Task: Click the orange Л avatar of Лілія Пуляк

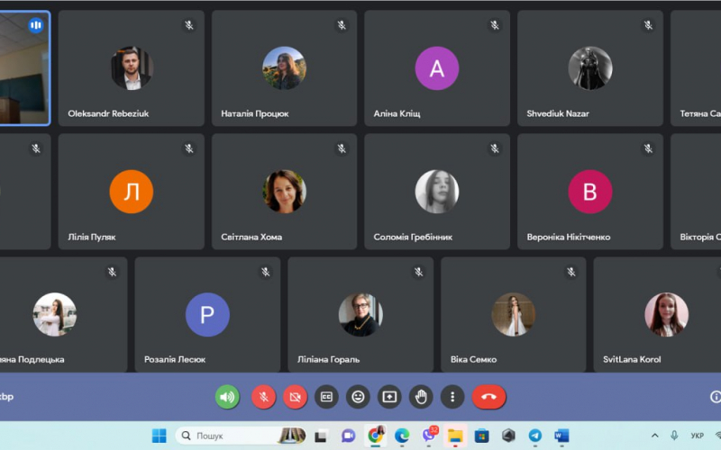Action: (132, 192)
